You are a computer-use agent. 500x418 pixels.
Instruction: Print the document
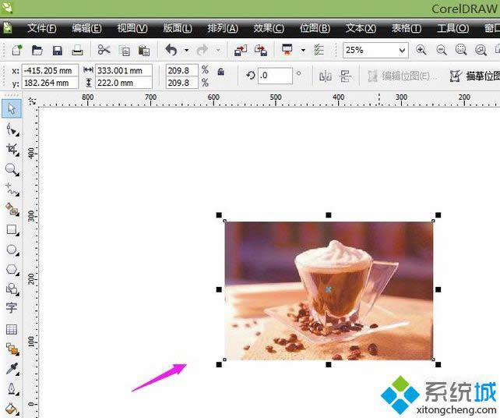77,50
